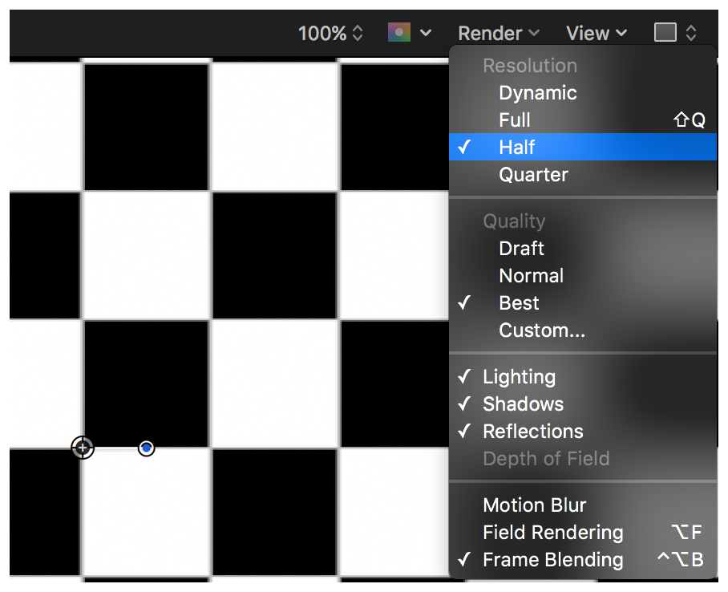The width and height of the screenshot is (728, 592).
Task: Open the 100% zoom level dropdown
Action: (x=330, y=34)
